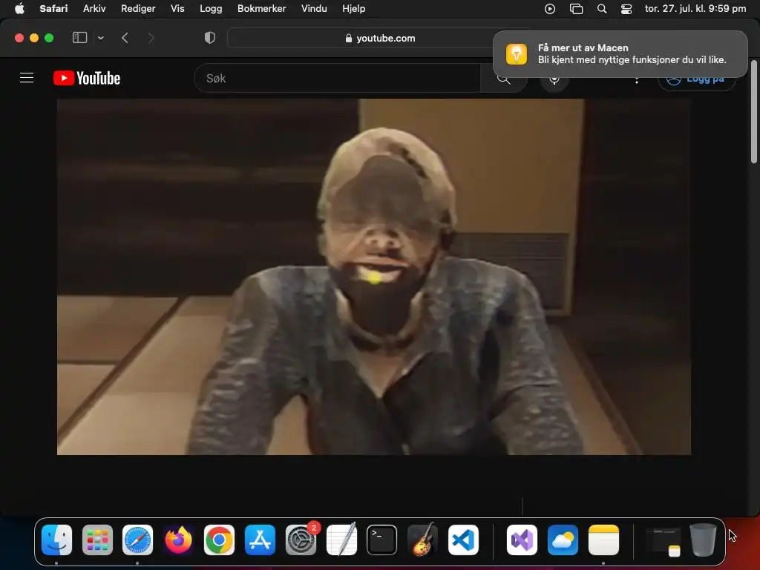Click the lightbulb tips notification icon
This screenshot has width=760, height=570.
[517, 53]
